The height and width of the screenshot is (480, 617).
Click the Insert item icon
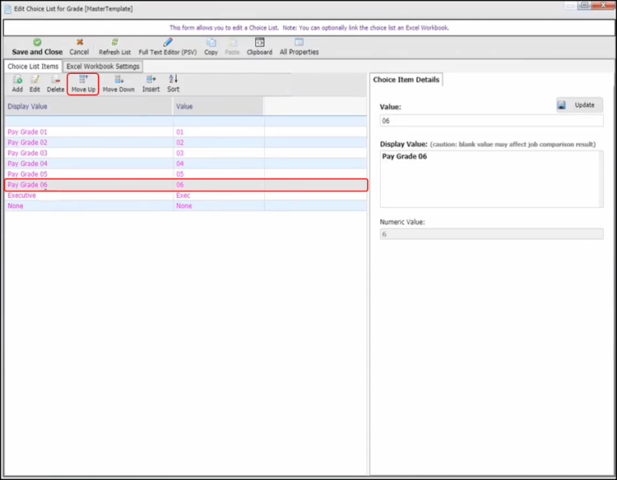151,80
